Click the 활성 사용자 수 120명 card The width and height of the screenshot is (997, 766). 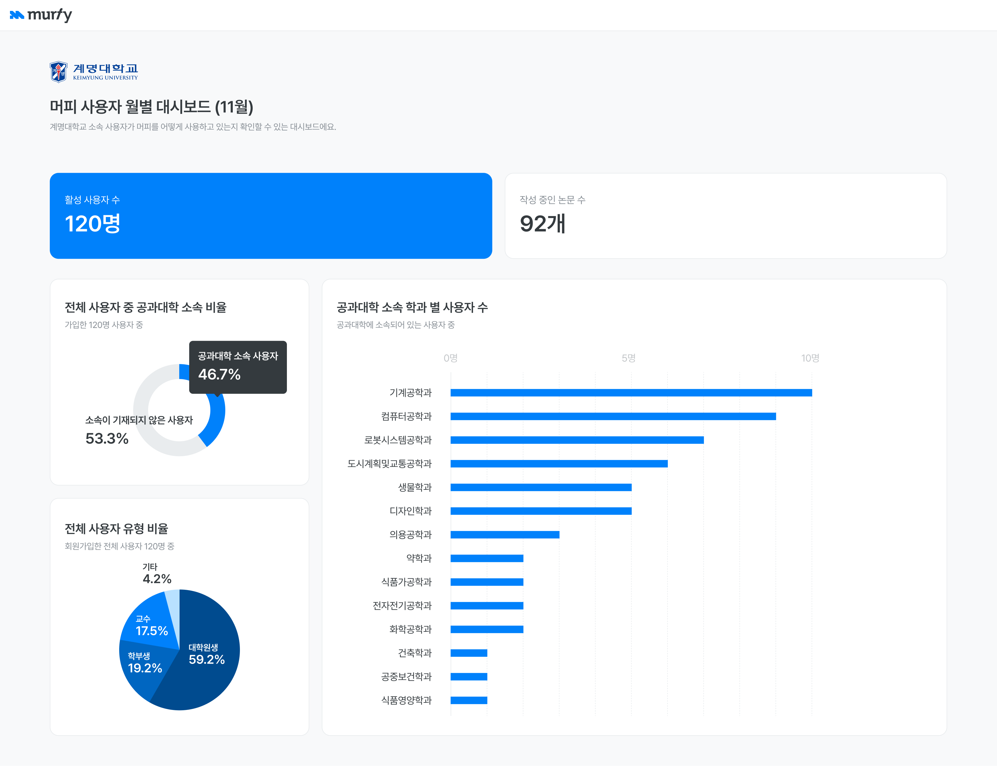pos(271,216)
